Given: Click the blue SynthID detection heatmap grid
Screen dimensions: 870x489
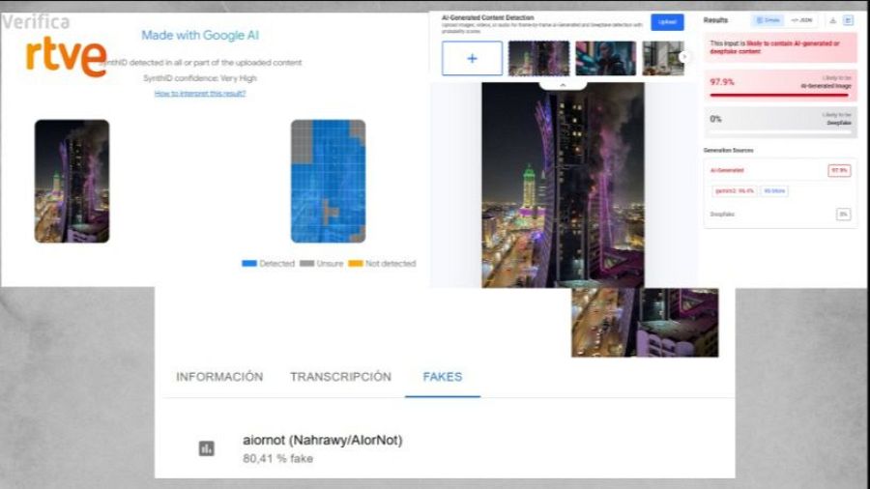Looking at the screenshot, I should (329, 182).
